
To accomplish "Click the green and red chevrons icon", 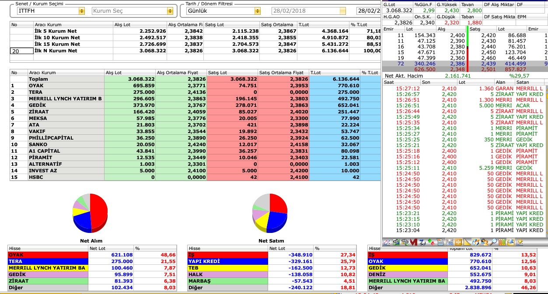I will coord(502,242).
